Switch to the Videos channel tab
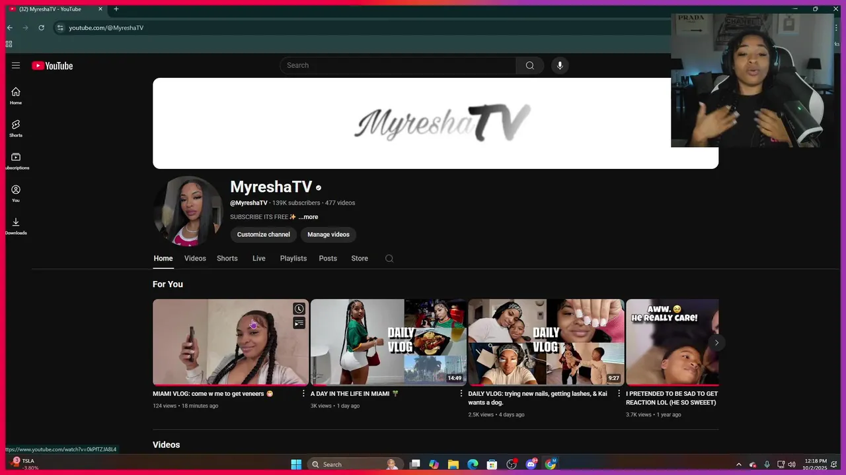846x475 pixels. click(195, 259)
